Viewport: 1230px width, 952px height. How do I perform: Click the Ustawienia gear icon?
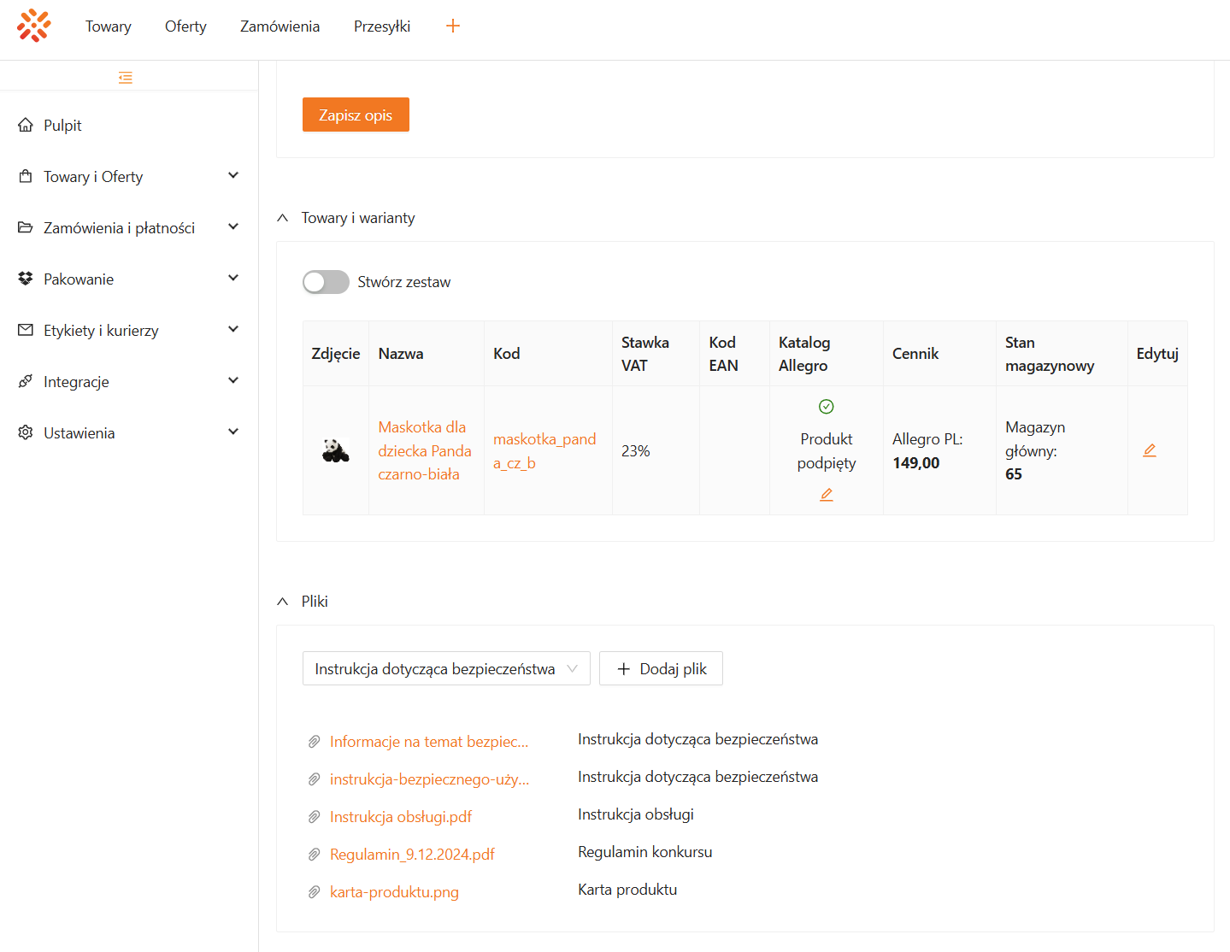[26, 433]
